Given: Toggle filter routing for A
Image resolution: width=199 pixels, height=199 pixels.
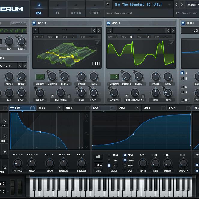Looking at the screenshot, I should pyautogui.click(x=182, y=73).
